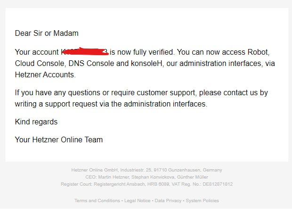This screenshot has height=213, width=292.
Task: Open the System Policies footer link
Action: [202, 201]
